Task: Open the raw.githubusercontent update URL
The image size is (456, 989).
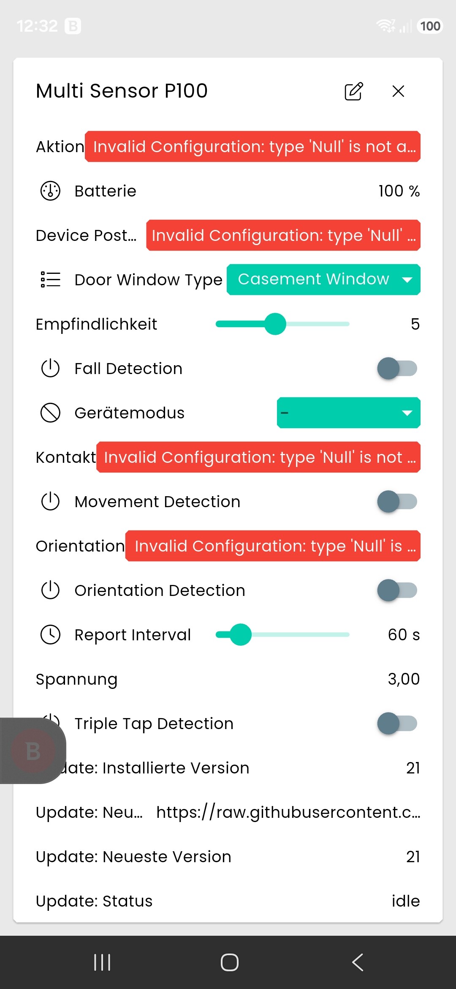Action: 288,812
